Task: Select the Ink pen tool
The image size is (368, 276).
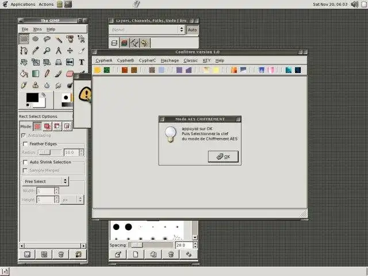Action: coord(24,85)
